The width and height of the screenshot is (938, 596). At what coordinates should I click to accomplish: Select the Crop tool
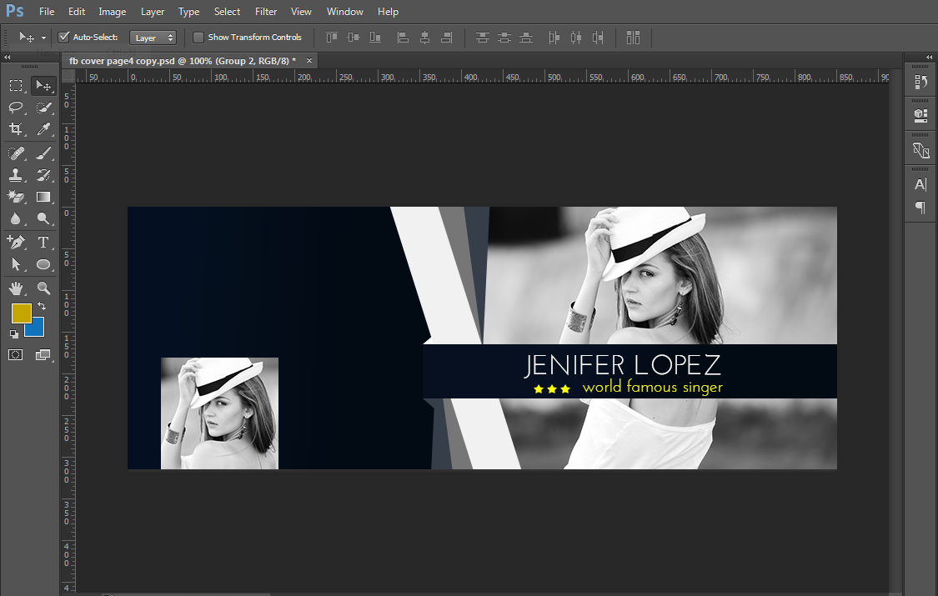click(16, 129)
